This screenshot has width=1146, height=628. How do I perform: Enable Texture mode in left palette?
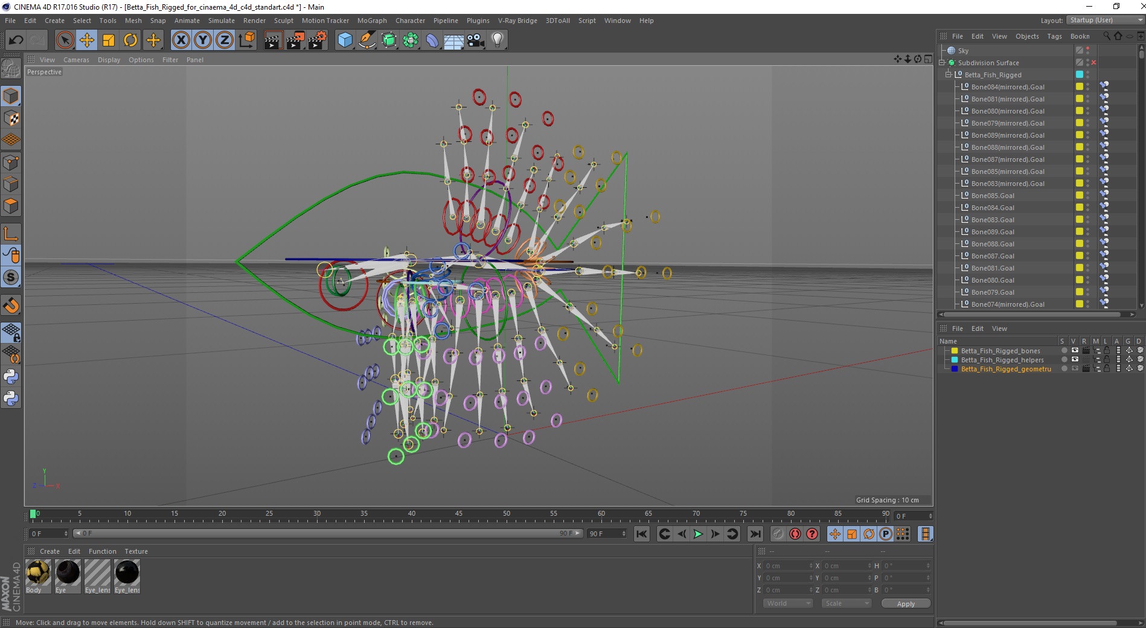(11, 118)
